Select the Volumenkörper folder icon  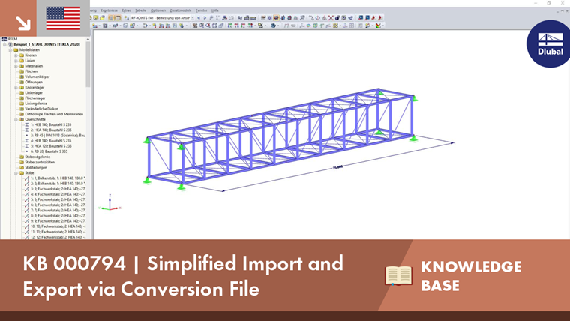(22, 76)
